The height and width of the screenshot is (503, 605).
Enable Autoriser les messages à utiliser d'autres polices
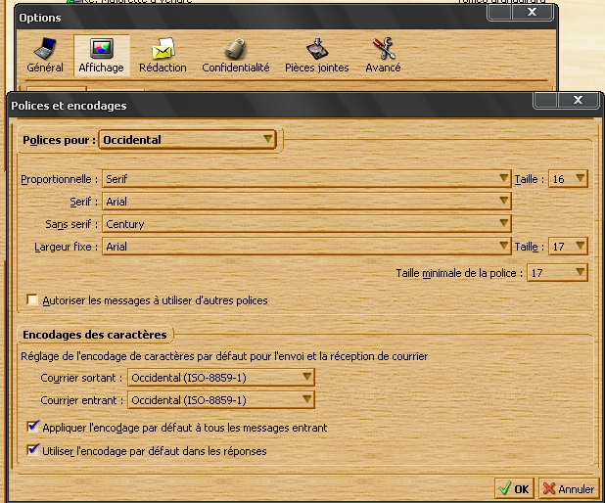point(33,300)
